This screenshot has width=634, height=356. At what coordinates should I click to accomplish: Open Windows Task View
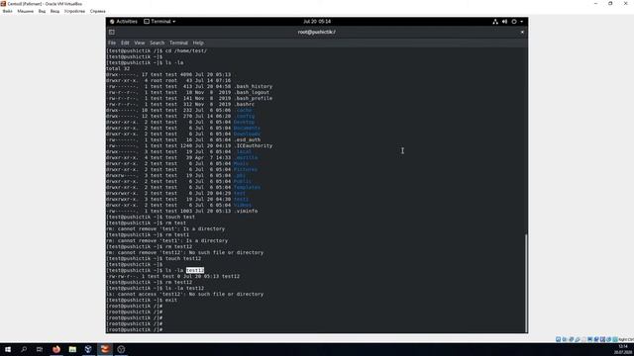click(40, 349)
